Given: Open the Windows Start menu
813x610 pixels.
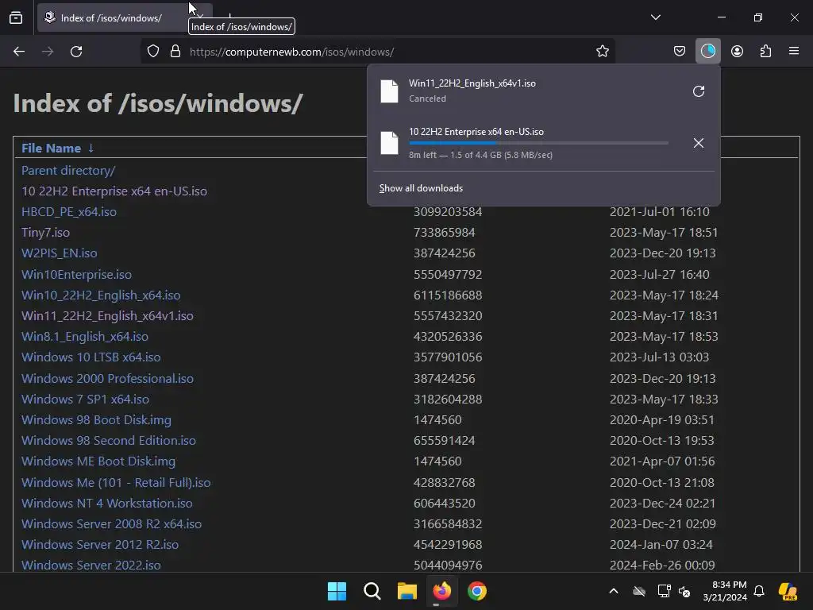Looking at the screenshot, I should click(x=337, y=591).
